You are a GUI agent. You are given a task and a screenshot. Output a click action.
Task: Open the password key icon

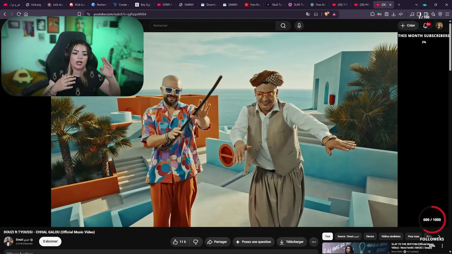(380, 14)
